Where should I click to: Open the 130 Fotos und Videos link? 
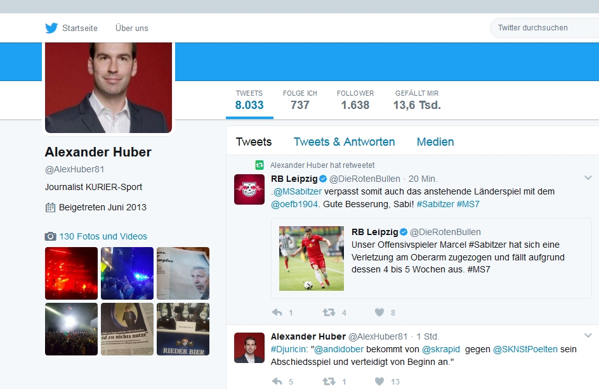103,236
